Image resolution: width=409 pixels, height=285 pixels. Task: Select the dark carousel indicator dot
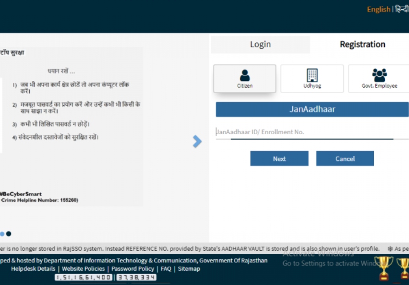(9, 234)
